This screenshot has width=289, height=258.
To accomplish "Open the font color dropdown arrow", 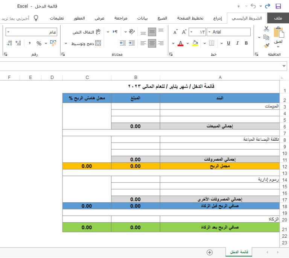I will 173,43.
